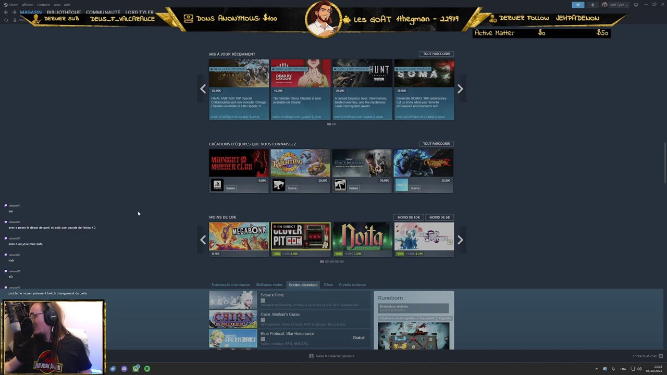Image resolution: width=667 pixels, height=375 pixels.
Task: Select the Moins de 10€ filter button
Action: pyautogui.click(x=409, y=217)
